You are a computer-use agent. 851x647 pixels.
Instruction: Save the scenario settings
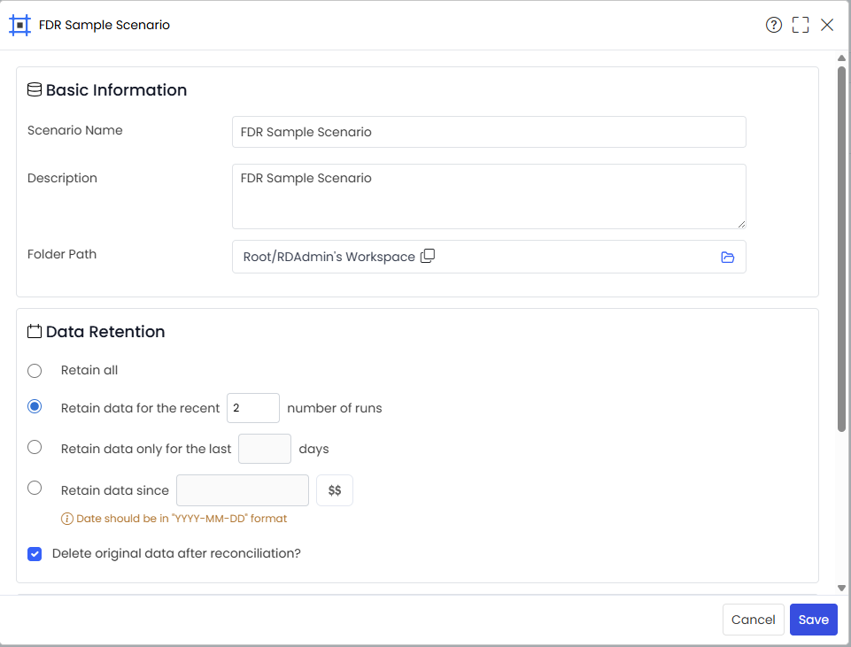pos(813,620)
